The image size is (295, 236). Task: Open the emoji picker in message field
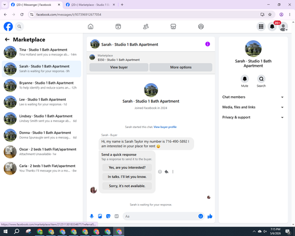pos(201,217)
